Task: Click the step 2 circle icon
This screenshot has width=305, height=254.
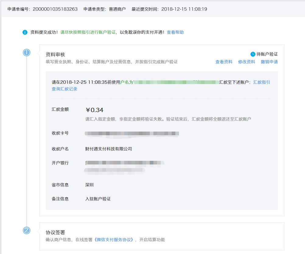Action: click(x=27, y=231)
